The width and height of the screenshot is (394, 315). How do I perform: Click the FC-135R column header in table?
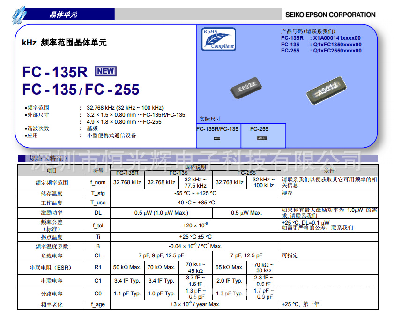pos(127,173)
